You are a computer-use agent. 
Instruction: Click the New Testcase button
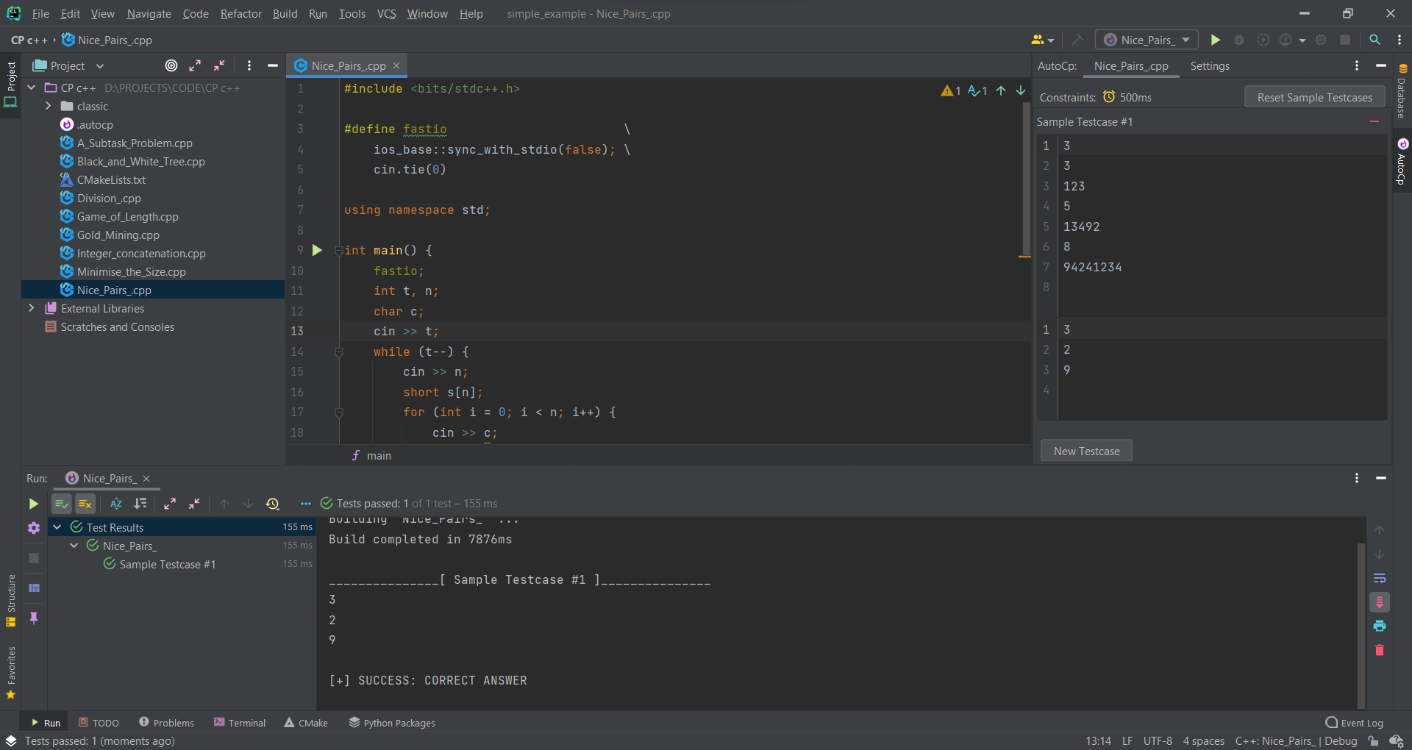click(1086, 451)
